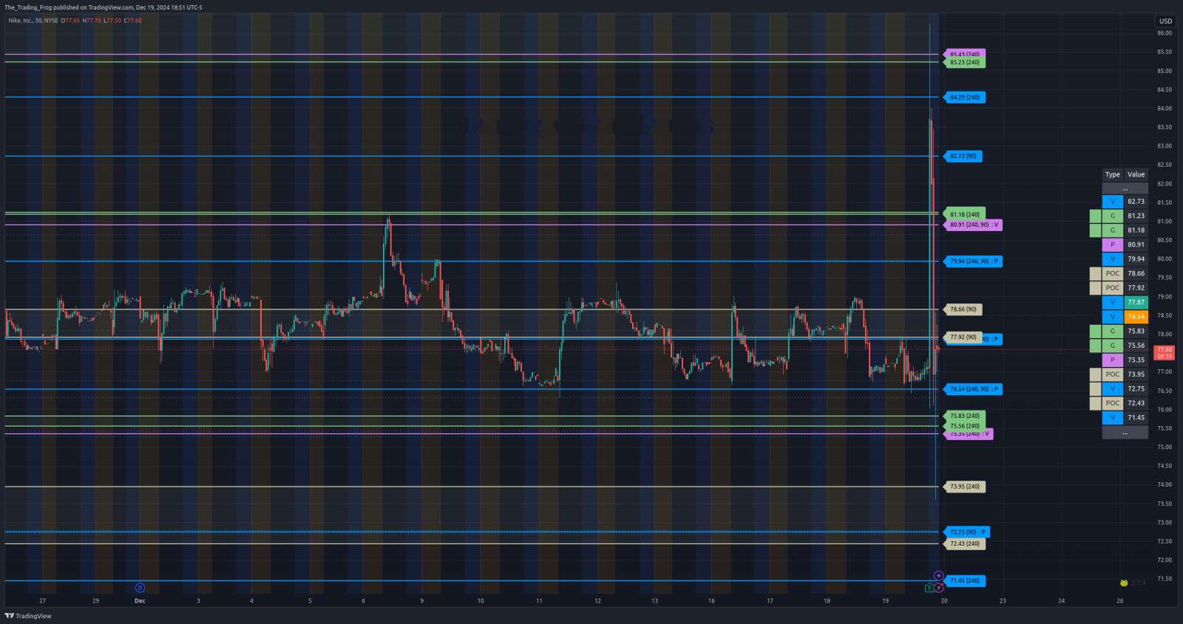
Task: Click the red 77.60 current price label
Action: 1165,352
